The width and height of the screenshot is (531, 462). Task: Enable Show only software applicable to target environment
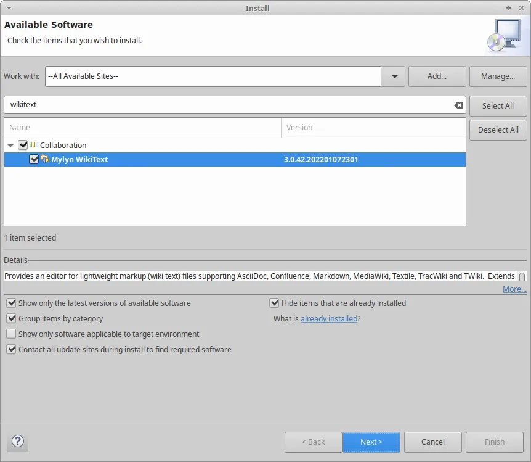[x=11, y=334]
